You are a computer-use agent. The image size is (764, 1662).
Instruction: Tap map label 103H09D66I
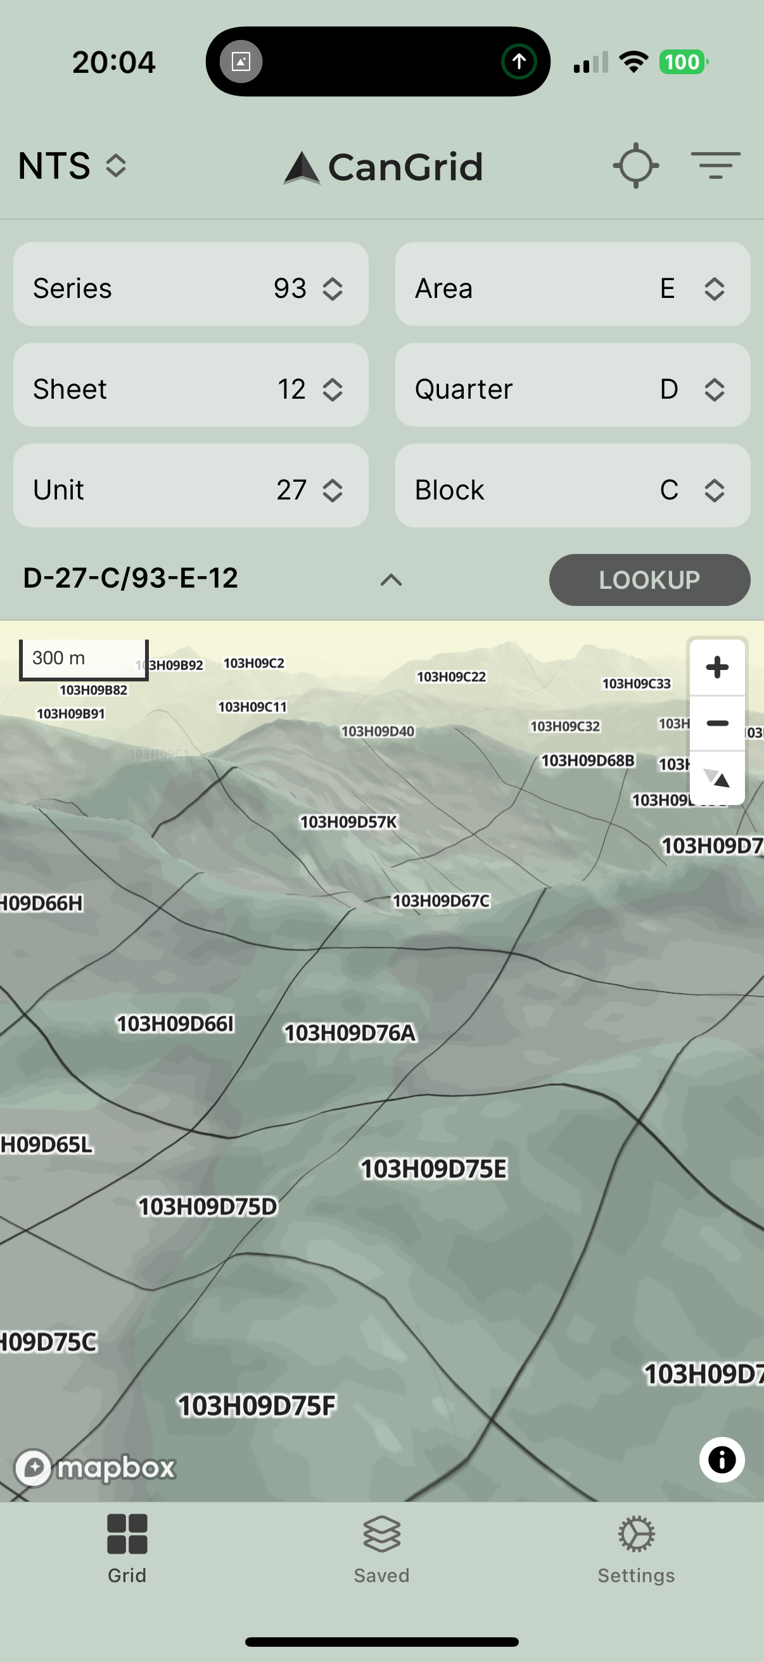pyautogui.click(x=175, y=1023)
